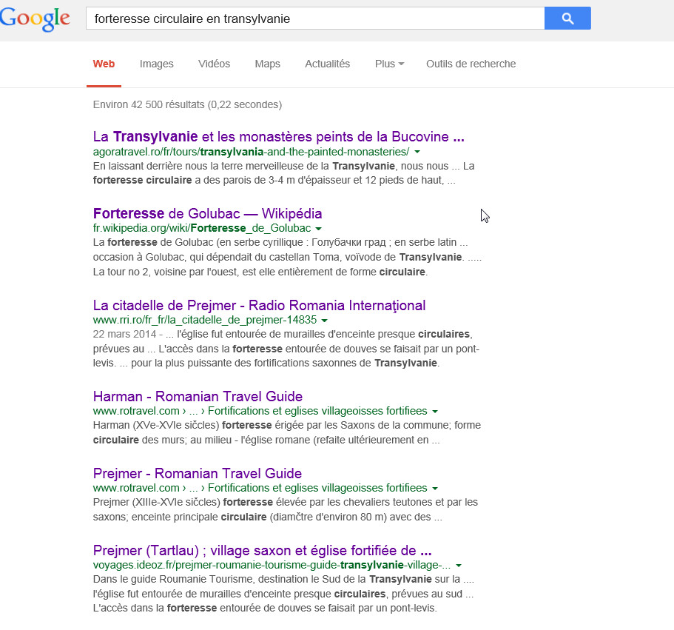Open La citadelle de Prejmer result
Viewport: 674px width, 630px height.
[259, 305]
